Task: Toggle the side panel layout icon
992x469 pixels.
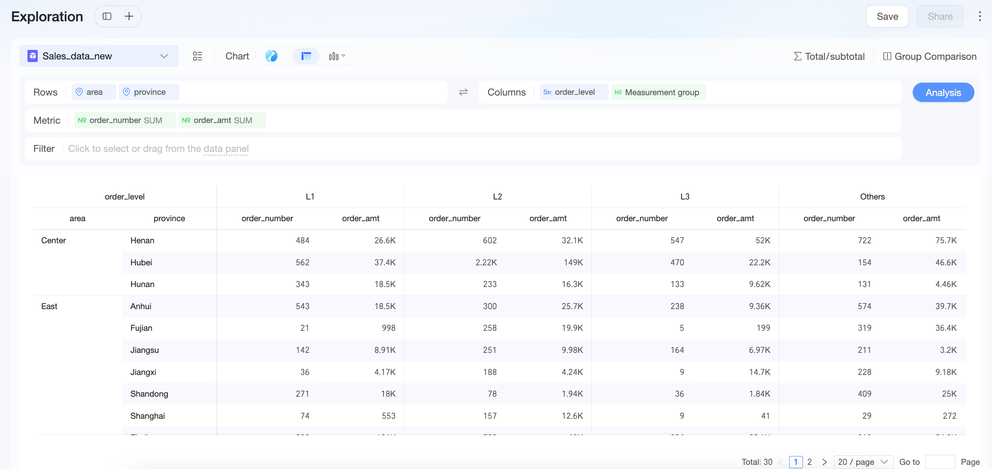Action: (107, 16)
